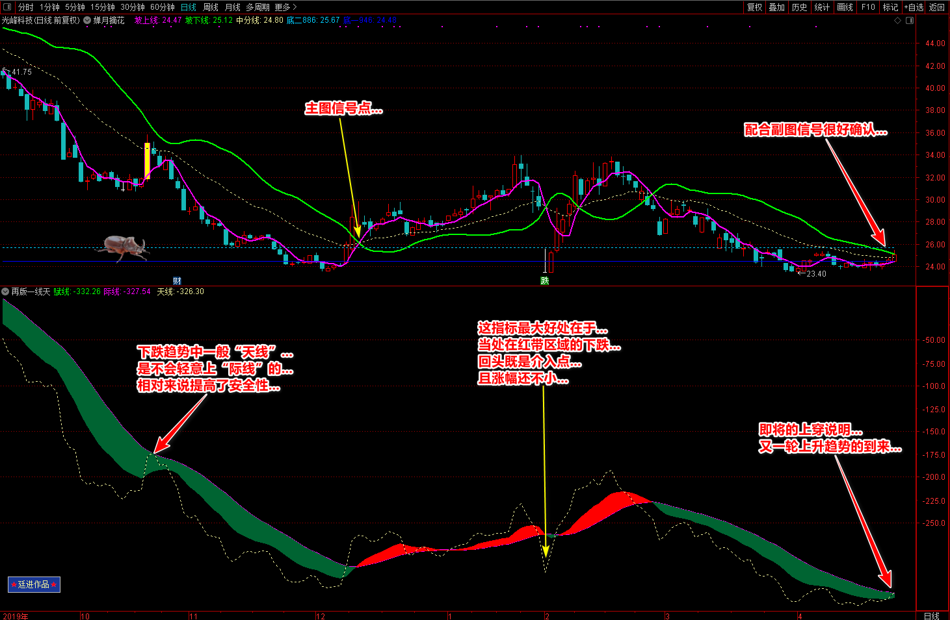The height and width of the screenshot is (620, 950).
Task: Click the 天线: -326.30 value label
Action: [x=180, y=291]
